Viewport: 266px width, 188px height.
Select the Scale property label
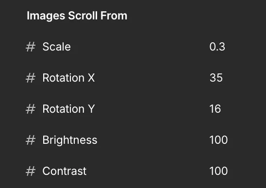click(x=56, y=47)
